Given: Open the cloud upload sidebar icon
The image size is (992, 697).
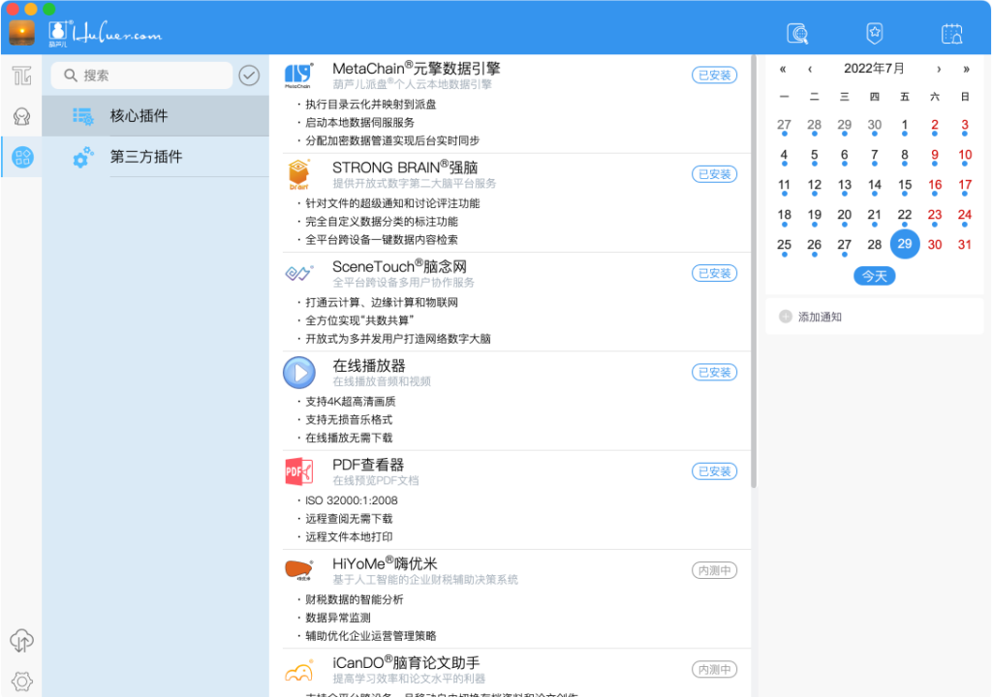Looking at the screenshot, I should coord(21,641).
